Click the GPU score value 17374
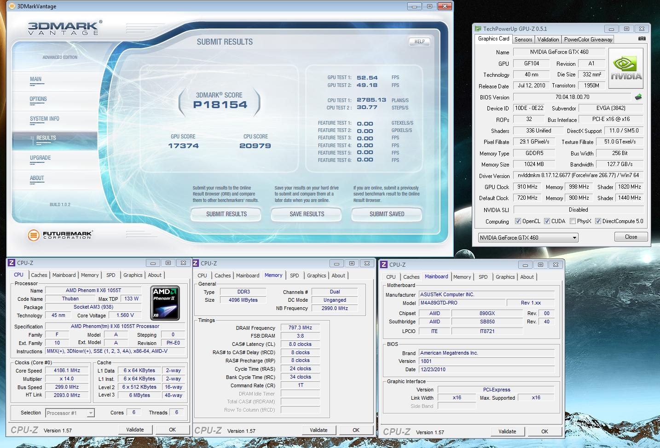The height and width of the screenshot is (448, 660). 183,146
